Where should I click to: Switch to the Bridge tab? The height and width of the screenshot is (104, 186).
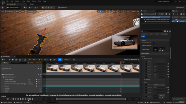coord(32,4)
